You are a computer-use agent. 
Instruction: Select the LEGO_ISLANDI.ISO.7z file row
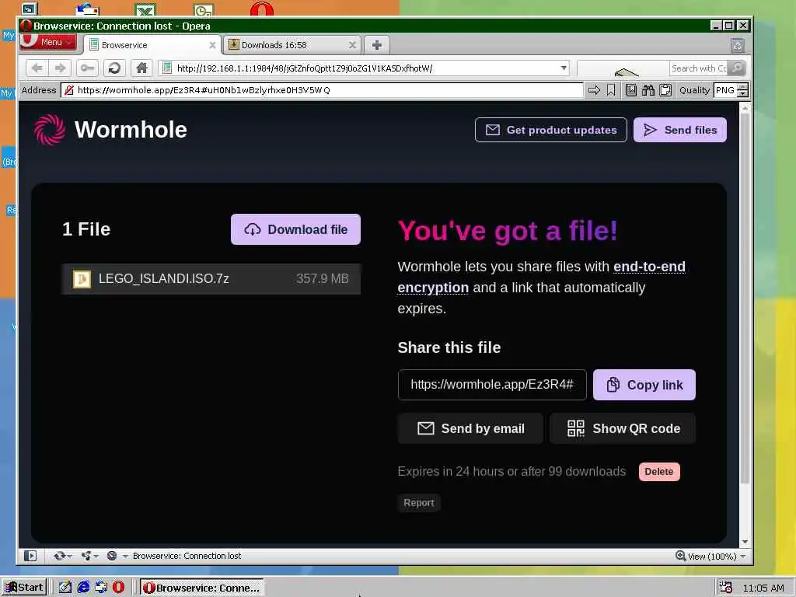(211, 279)
